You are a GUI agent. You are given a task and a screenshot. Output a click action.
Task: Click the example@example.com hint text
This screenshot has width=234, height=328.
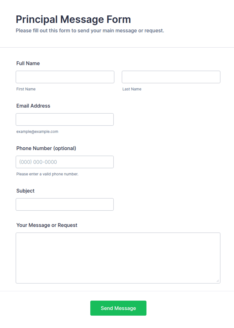coord(37,132)
